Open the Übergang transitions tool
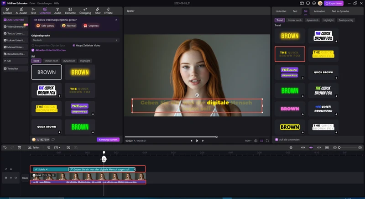The width and height of the screenshot is (365, 199). tap(86, 10)
